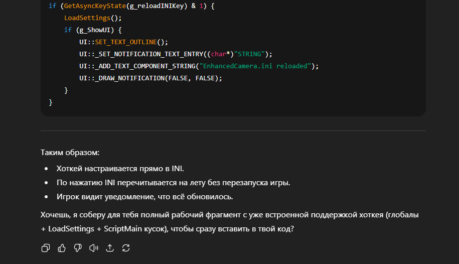
Task: Copy the response with the copy icon
Action: click(46, 248)
